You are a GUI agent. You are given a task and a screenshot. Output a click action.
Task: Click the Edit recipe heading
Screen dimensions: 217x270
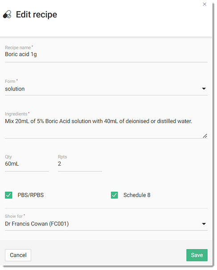37,15
